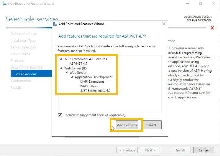Go to Results step
The image size is (220, 156).
pos(16,88)
